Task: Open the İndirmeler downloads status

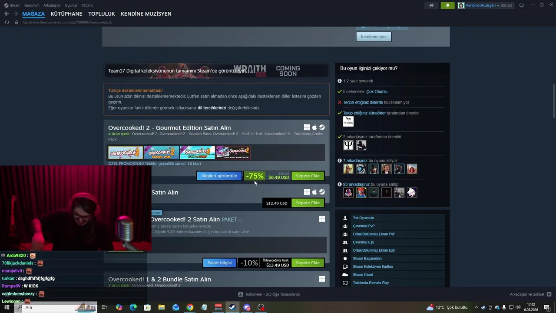Action: (269, 294)
